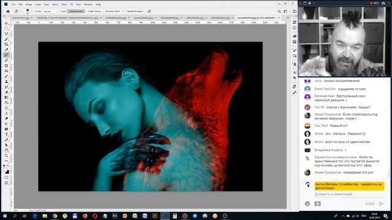Click the Share image icon
392x220 pixels.
tap(294, 11)
